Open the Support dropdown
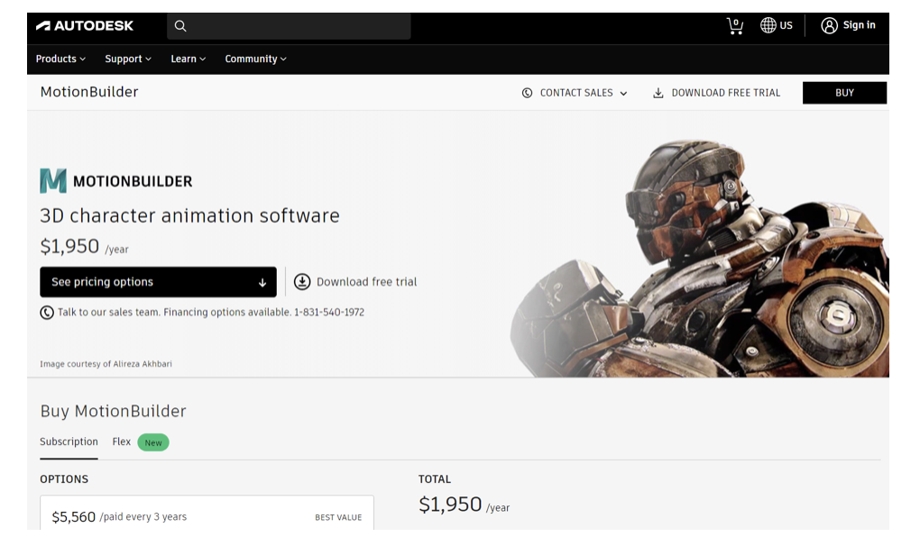Image resolution: width=920 pixels, height=546 pixels. pos(128,59)
